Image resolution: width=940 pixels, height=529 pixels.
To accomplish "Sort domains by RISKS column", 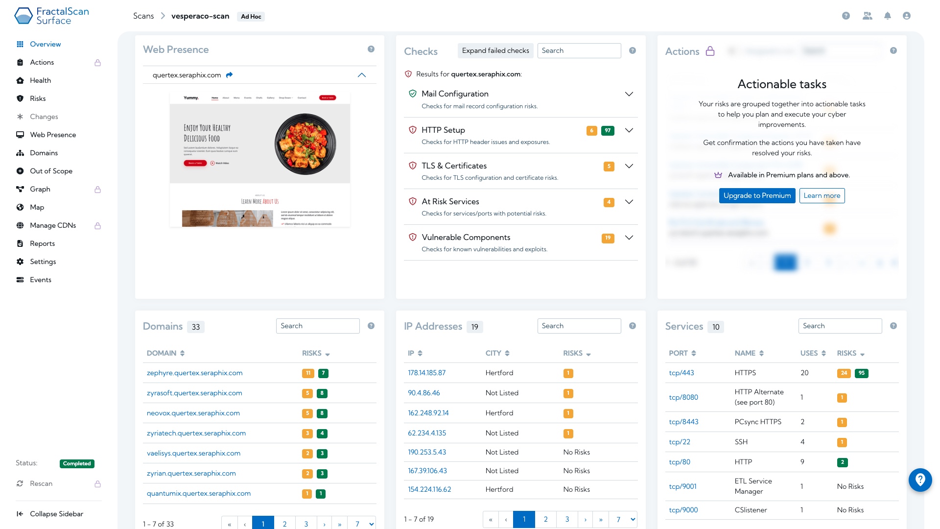I will pos(316,353).
